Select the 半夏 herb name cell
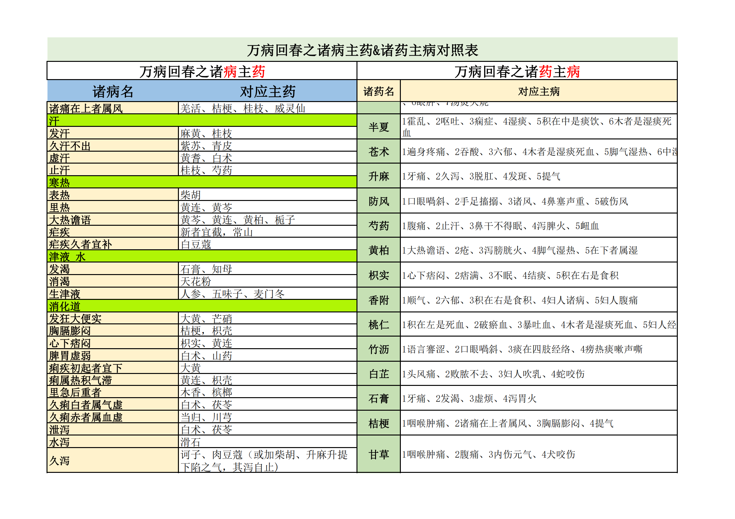This screenshot has width=735, height=519. 379,127
